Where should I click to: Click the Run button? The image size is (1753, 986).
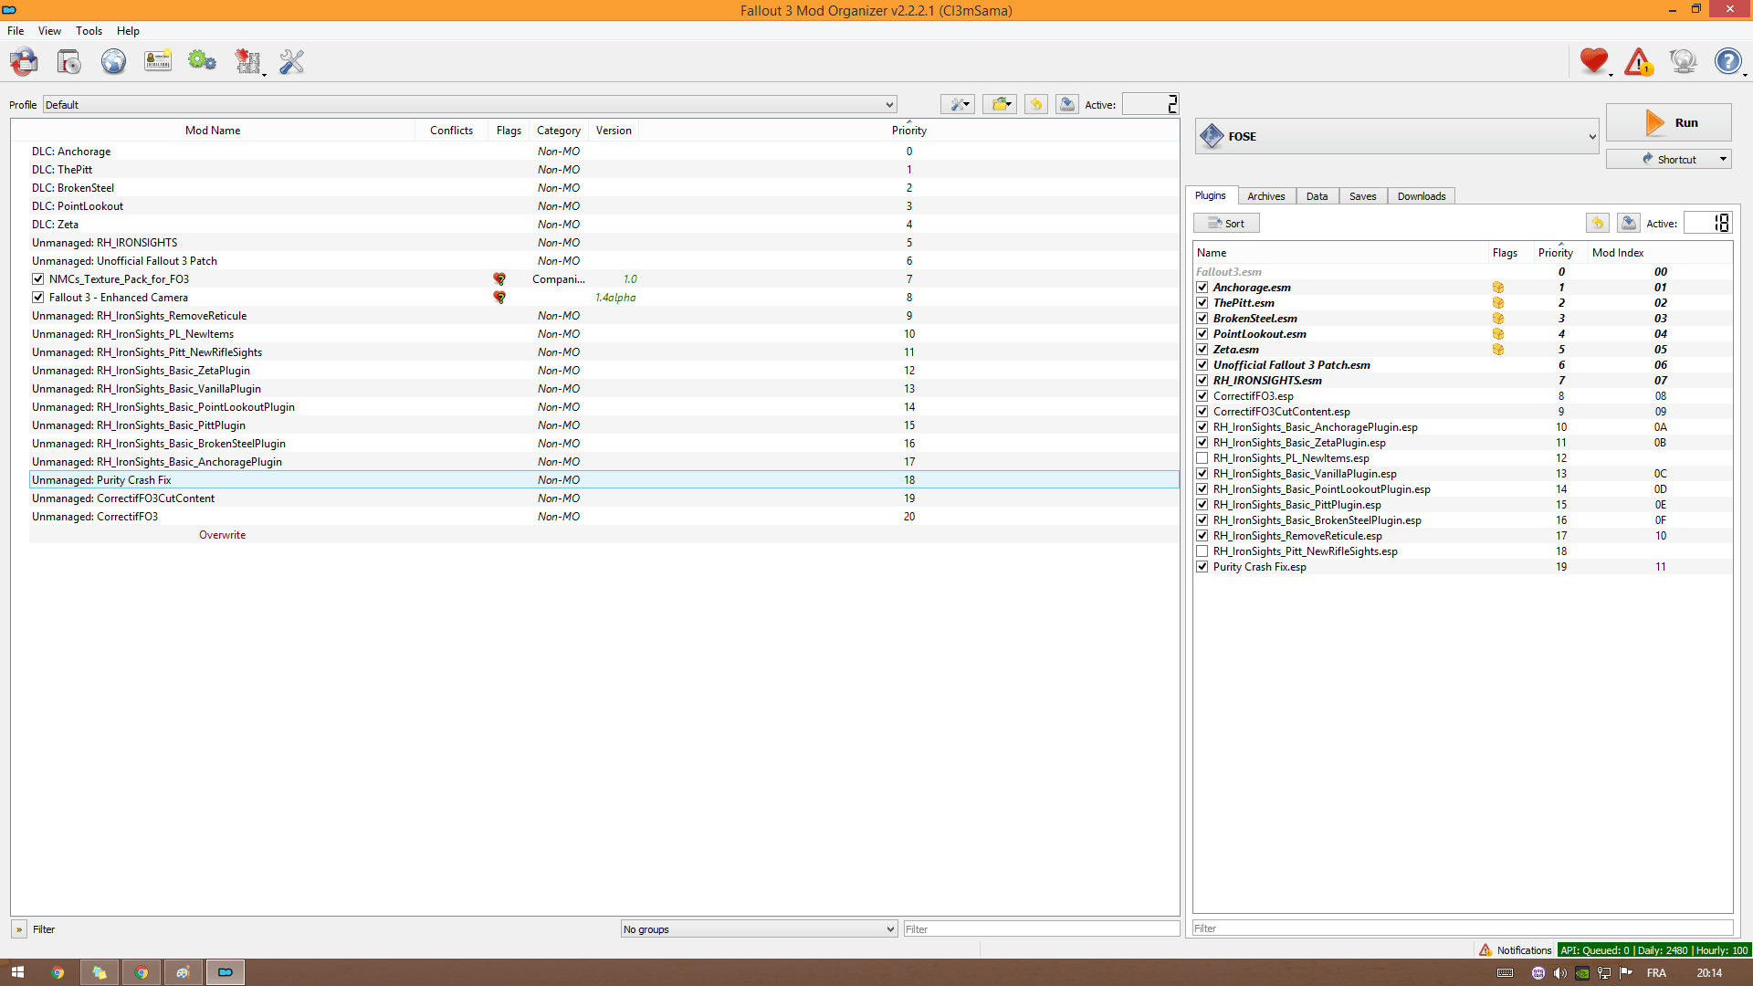1668,122
